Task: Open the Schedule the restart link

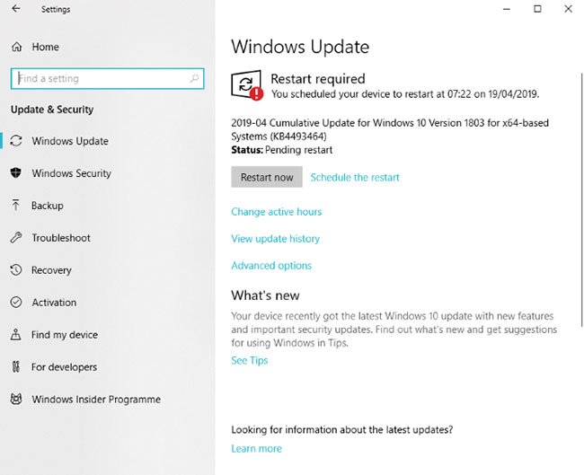Action: click(355, 177)
